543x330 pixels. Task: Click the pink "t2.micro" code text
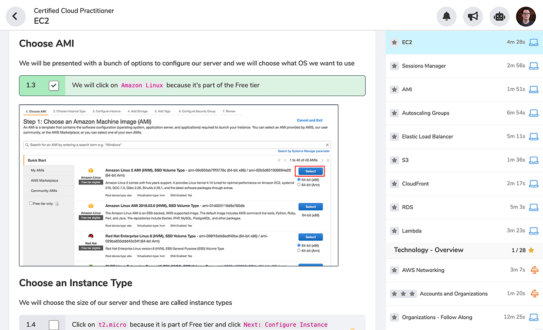pos(112,325)
